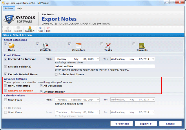Uncheck the Calendars category checkbox
Screen dimensions: 186x130
point(70,44)
